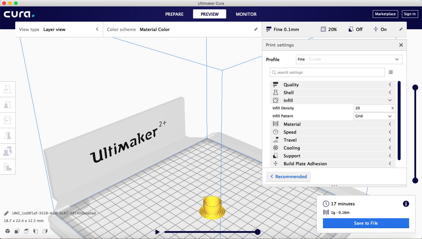
Task: Open the Profile dropdown showing Fine
Action: click(x=349, y=59)
